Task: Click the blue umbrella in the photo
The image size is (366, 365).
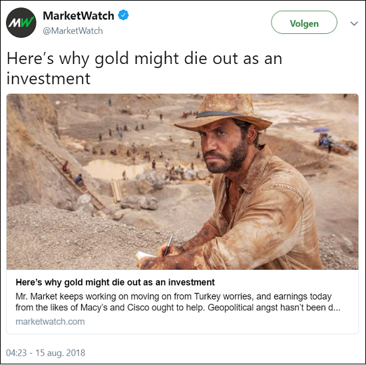Action: [x=321, y=130]
